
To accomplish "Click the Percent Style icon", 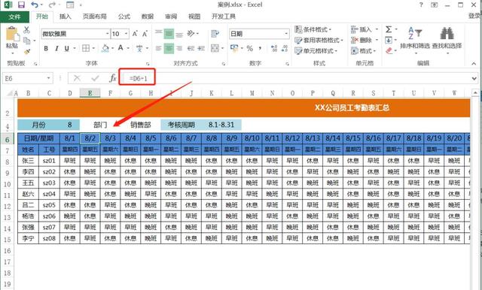I will (249, 48).
